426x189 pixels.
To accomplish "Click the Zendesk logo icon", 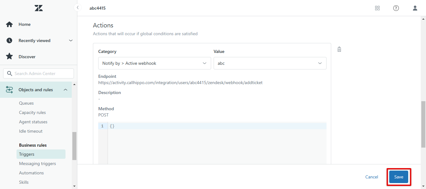I will tap(39, 8).
